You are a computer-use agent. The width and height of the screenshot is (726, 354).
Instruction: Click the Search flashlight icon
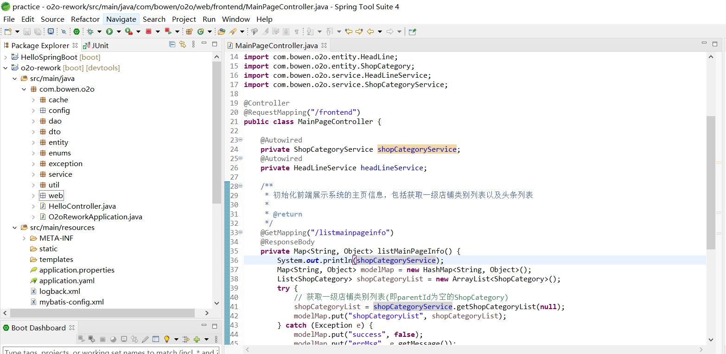pyautogui.click(x=233, y=31)
